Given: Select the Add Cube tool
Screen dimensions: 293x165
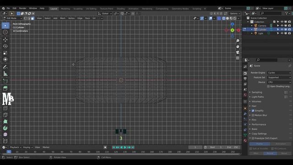Looking at the screenshot, I should tap(5, 81).
